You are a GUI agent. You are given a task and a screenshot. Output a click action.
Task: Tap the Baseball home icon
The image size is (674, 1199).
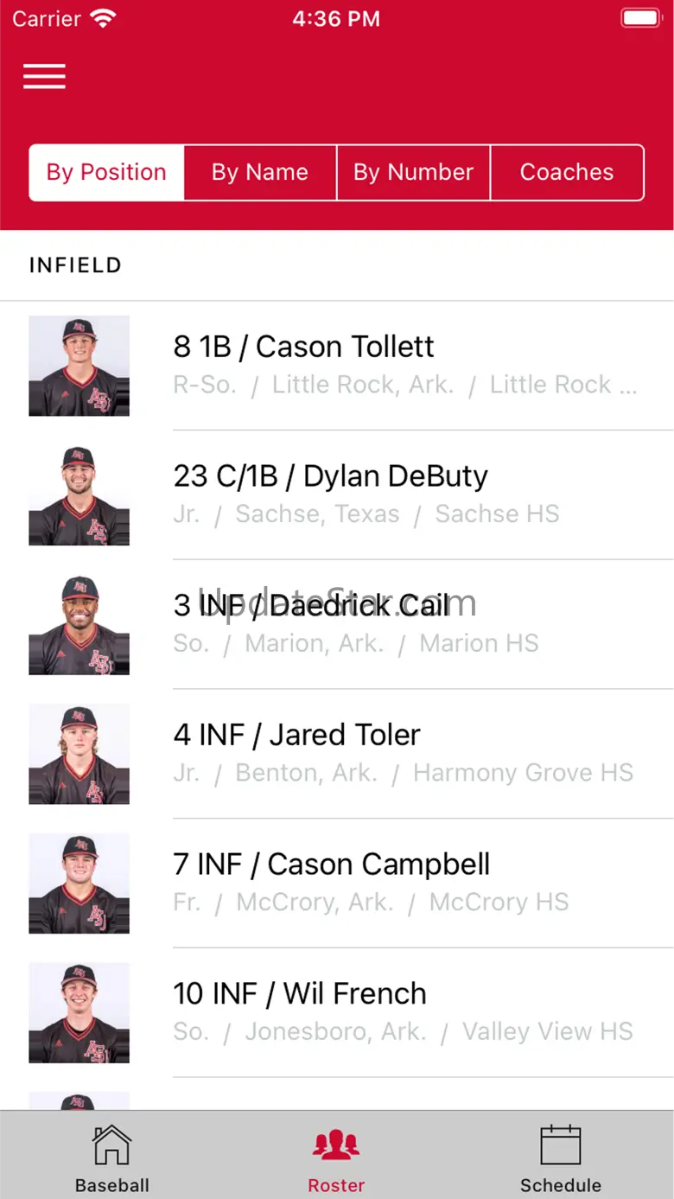[x=111, y=1145]
